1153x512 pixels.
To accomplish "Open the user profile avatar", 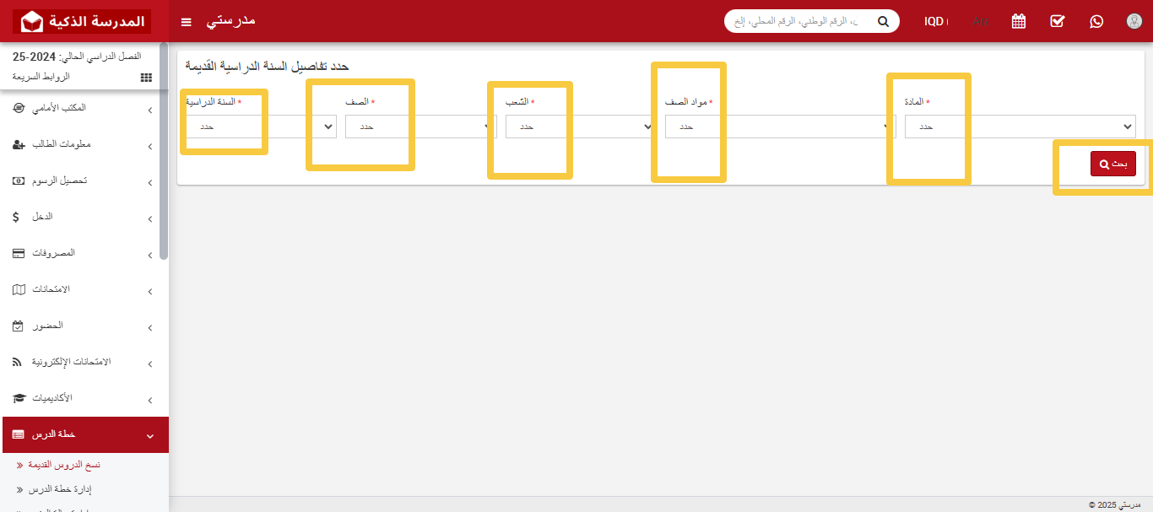I will click(1134, 21).
